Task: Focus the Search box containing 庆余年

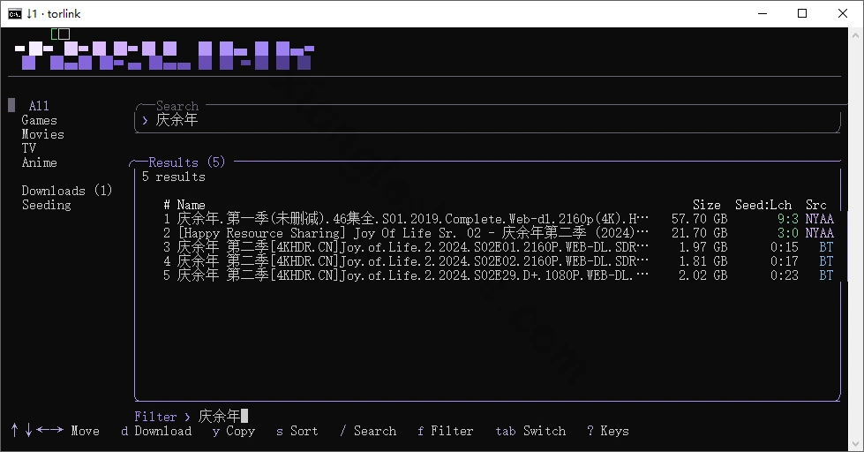Action: (488, 119)
